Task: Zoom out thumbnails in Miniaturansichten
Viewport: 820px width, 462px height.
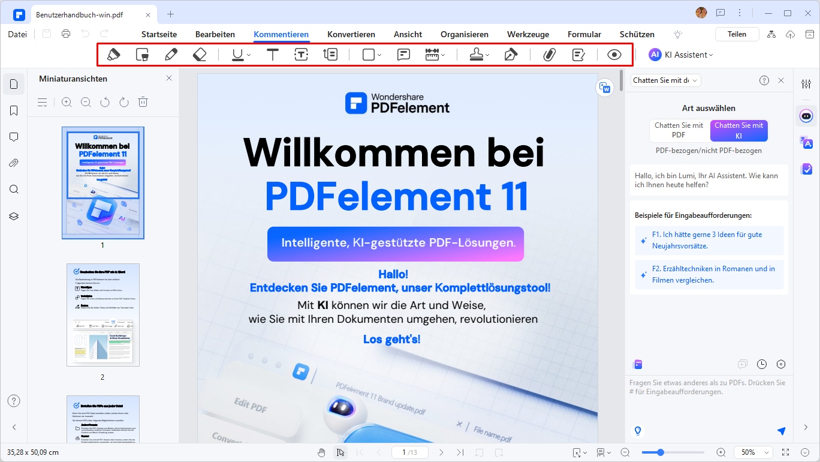Action: 86,103
